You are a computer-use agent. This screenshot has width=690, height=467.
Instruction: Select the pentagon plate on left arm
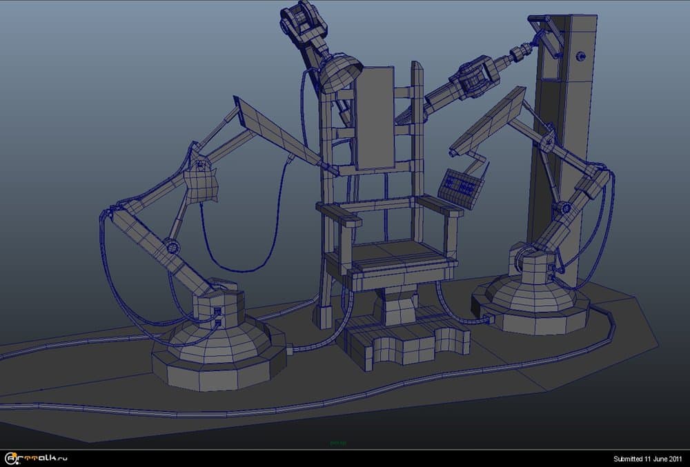click(x=201, y=183)
